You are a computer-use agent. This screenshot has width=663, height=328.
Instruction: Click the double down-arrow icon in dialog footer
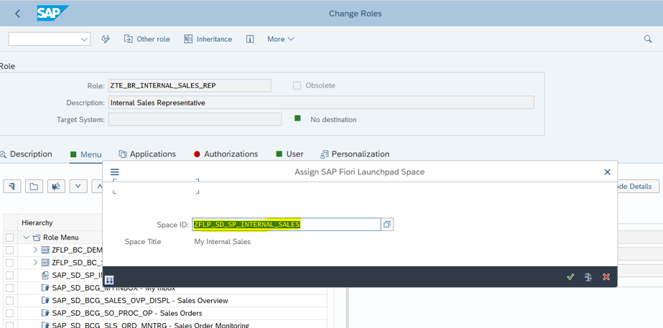click(109, 280)
